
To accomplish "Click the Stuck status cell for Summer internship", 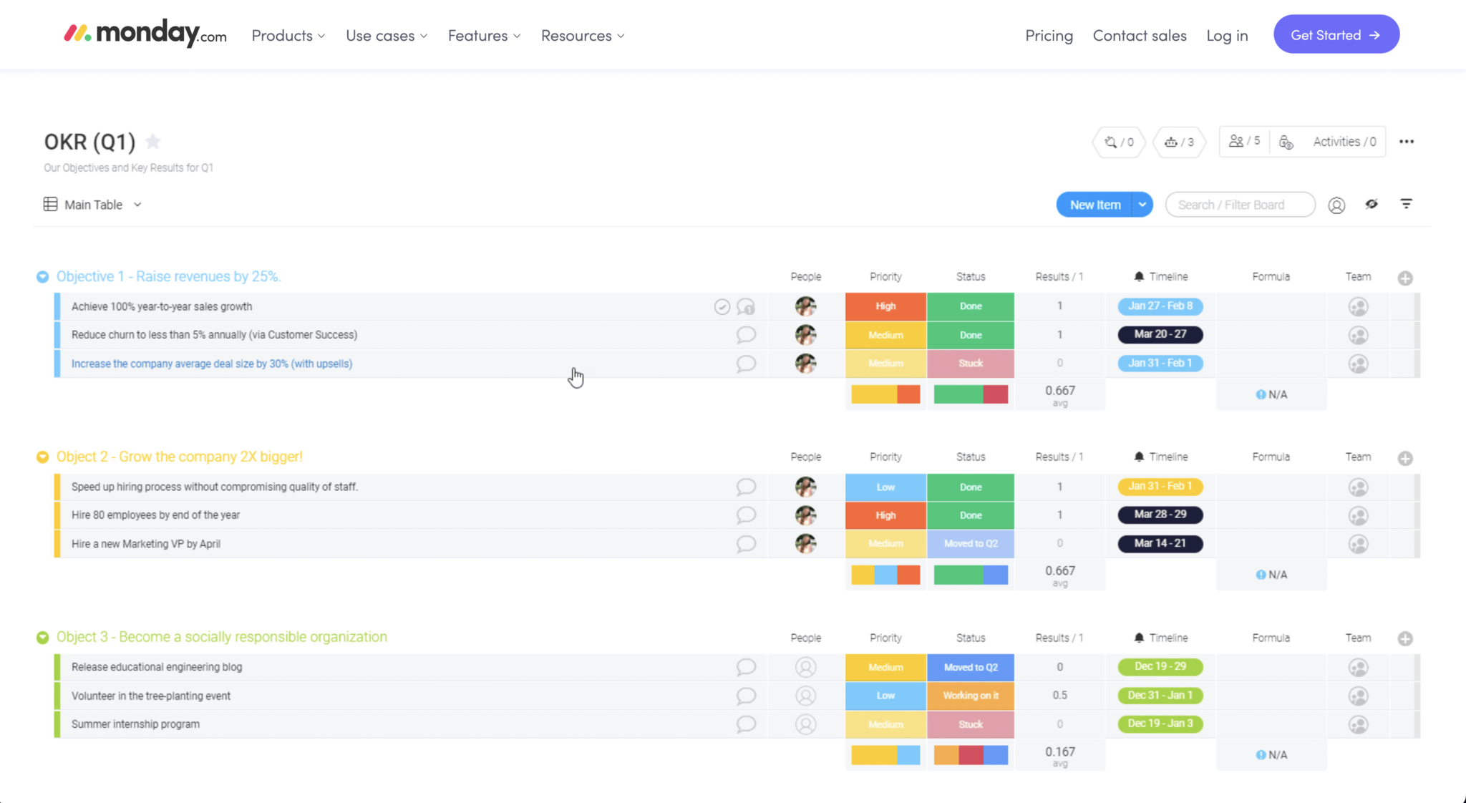I will pyautogui.click(x=970, y=724).
